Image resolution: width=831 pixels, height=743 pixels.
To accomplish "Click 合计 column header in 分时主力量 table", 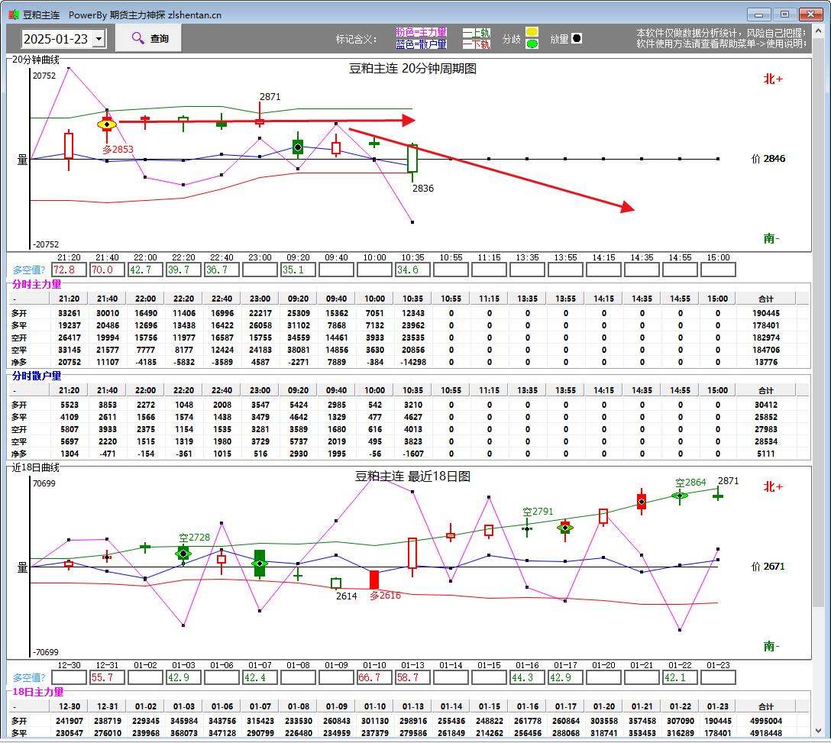I will tap(765, 299).
